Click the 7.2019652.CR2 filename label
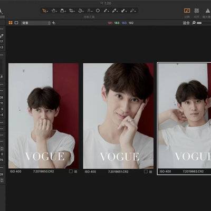The height and width of the screenshot is (211, 211). [193, 171]
